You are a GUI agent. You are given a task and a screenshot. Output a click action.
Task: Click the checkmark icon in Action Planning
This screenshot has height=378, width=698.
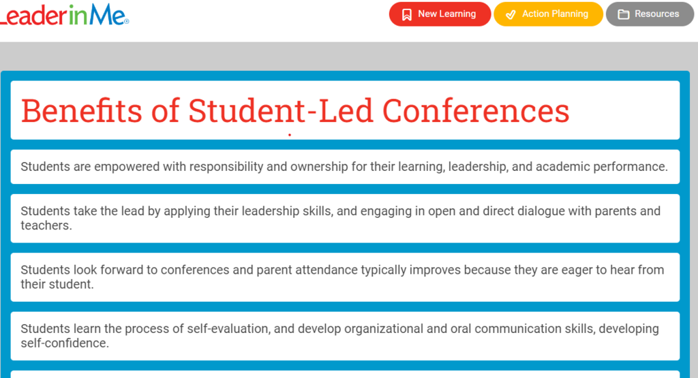(511, 15)
